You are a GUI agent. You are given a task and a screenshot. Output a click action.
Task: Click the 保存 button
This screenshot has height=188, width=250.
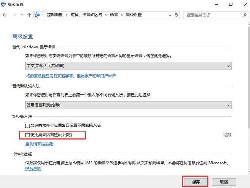196,182
